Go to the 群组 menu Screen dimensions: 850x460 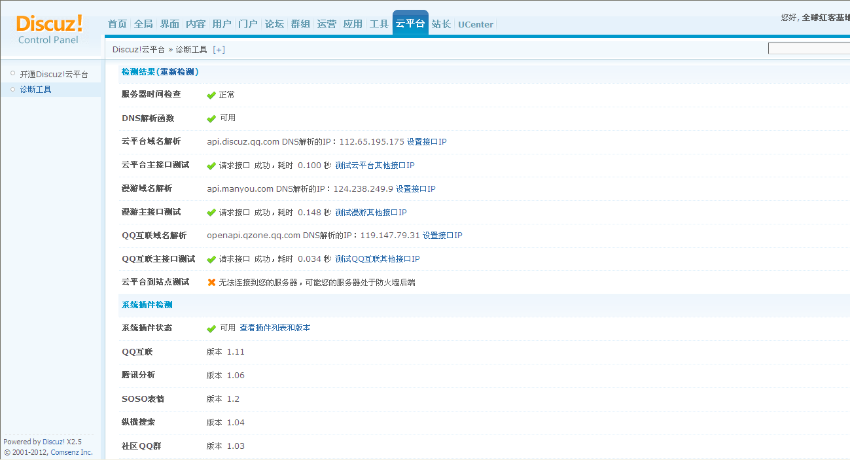(x=300, y=24)
